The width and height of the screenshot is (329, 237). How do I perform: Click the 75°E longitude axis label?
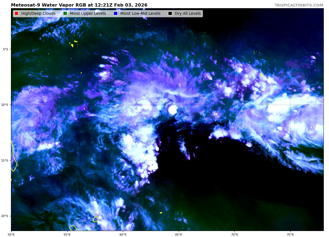point(290,235)
